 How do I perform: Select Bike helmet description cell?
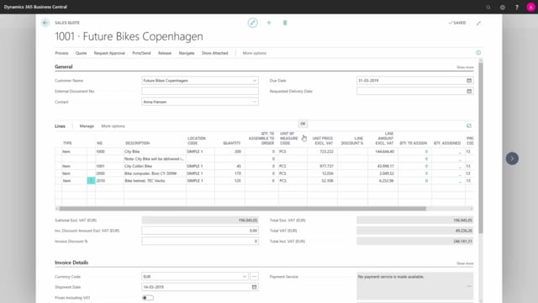[155, 181]
